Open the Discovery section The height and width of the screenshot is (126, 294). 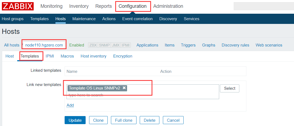click(168, 19)
